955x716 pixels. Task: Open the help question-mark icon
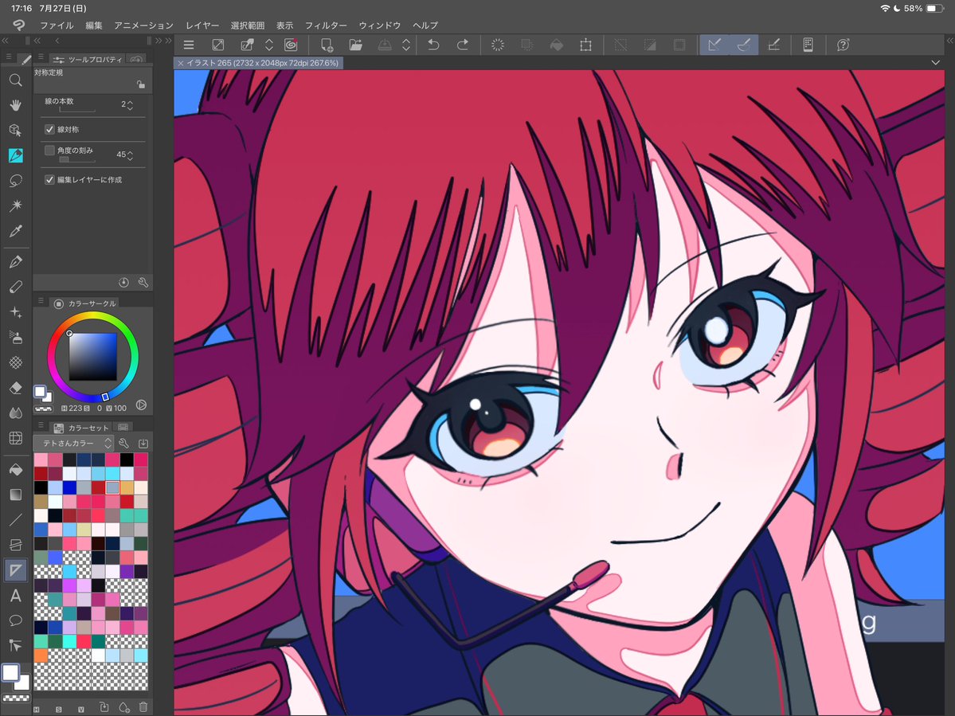[843, 45]
